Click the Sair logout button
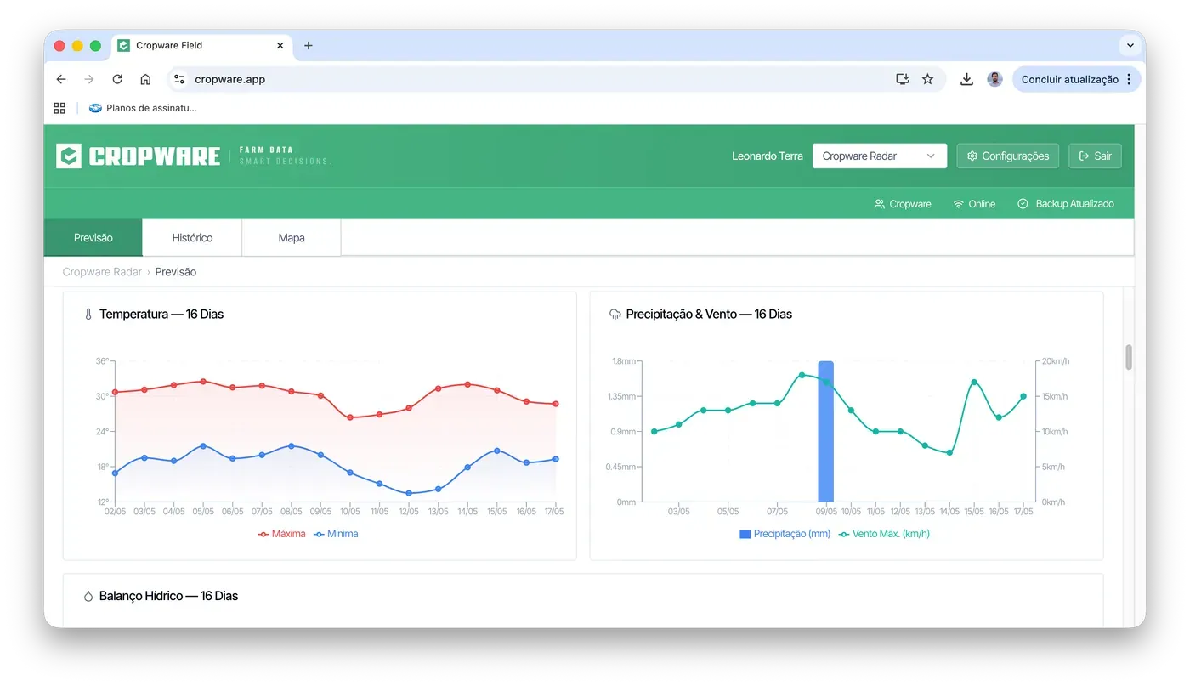Screen dimensions: 1190x686 pyautogui.click(x=1096, y=156)
